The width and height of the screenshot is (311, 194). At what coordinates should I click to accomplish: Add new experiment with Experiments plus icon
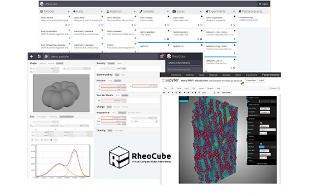pyautogui.click(x=234, y=12)
